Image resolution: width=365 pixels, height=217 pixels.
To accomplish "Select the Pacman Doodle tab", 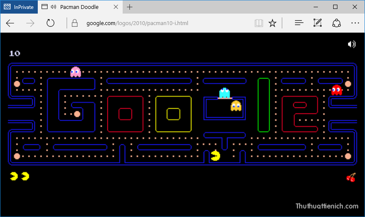I will click(79, 7).
